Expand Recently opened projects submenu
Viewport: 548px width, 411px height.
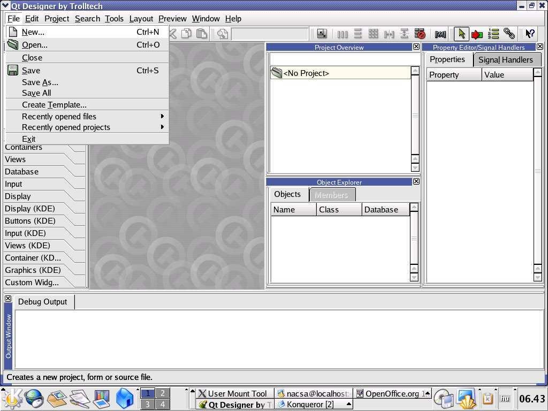pyautogui.click(x=87, y=127)
